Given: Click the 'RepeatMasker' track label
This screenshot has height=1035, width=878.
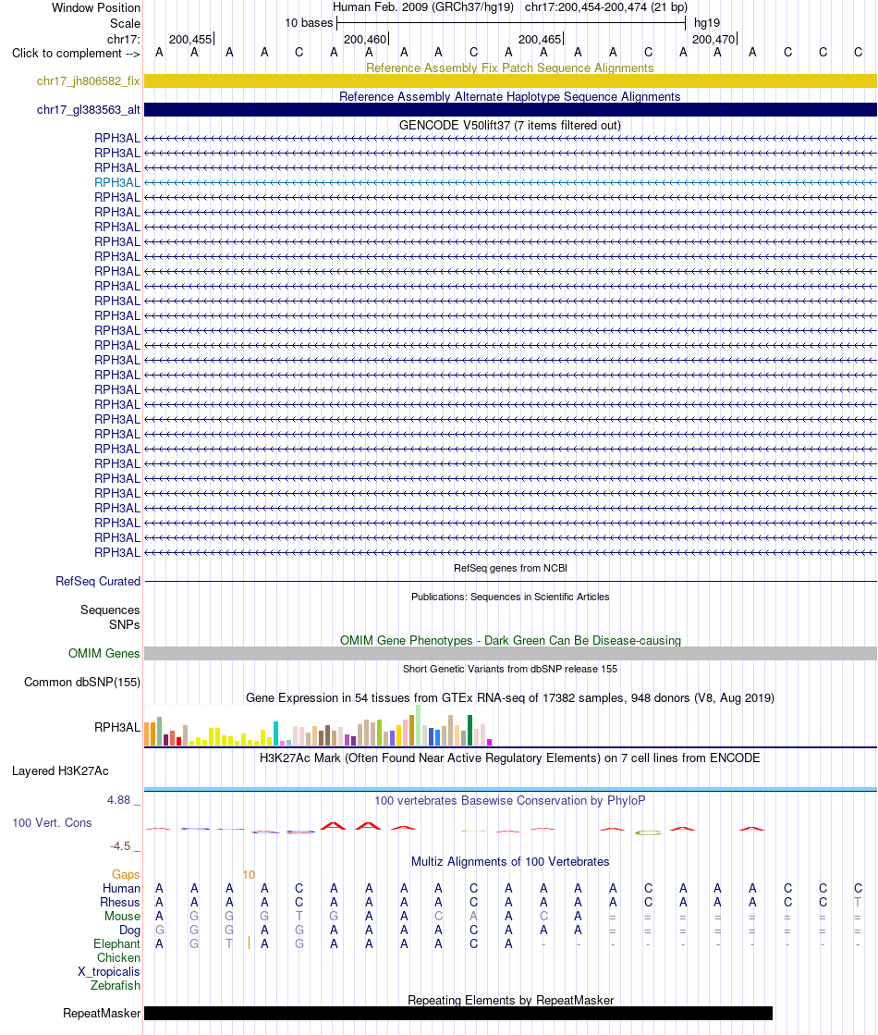Looking at the screenshot, I should [x=102, y=1013].
